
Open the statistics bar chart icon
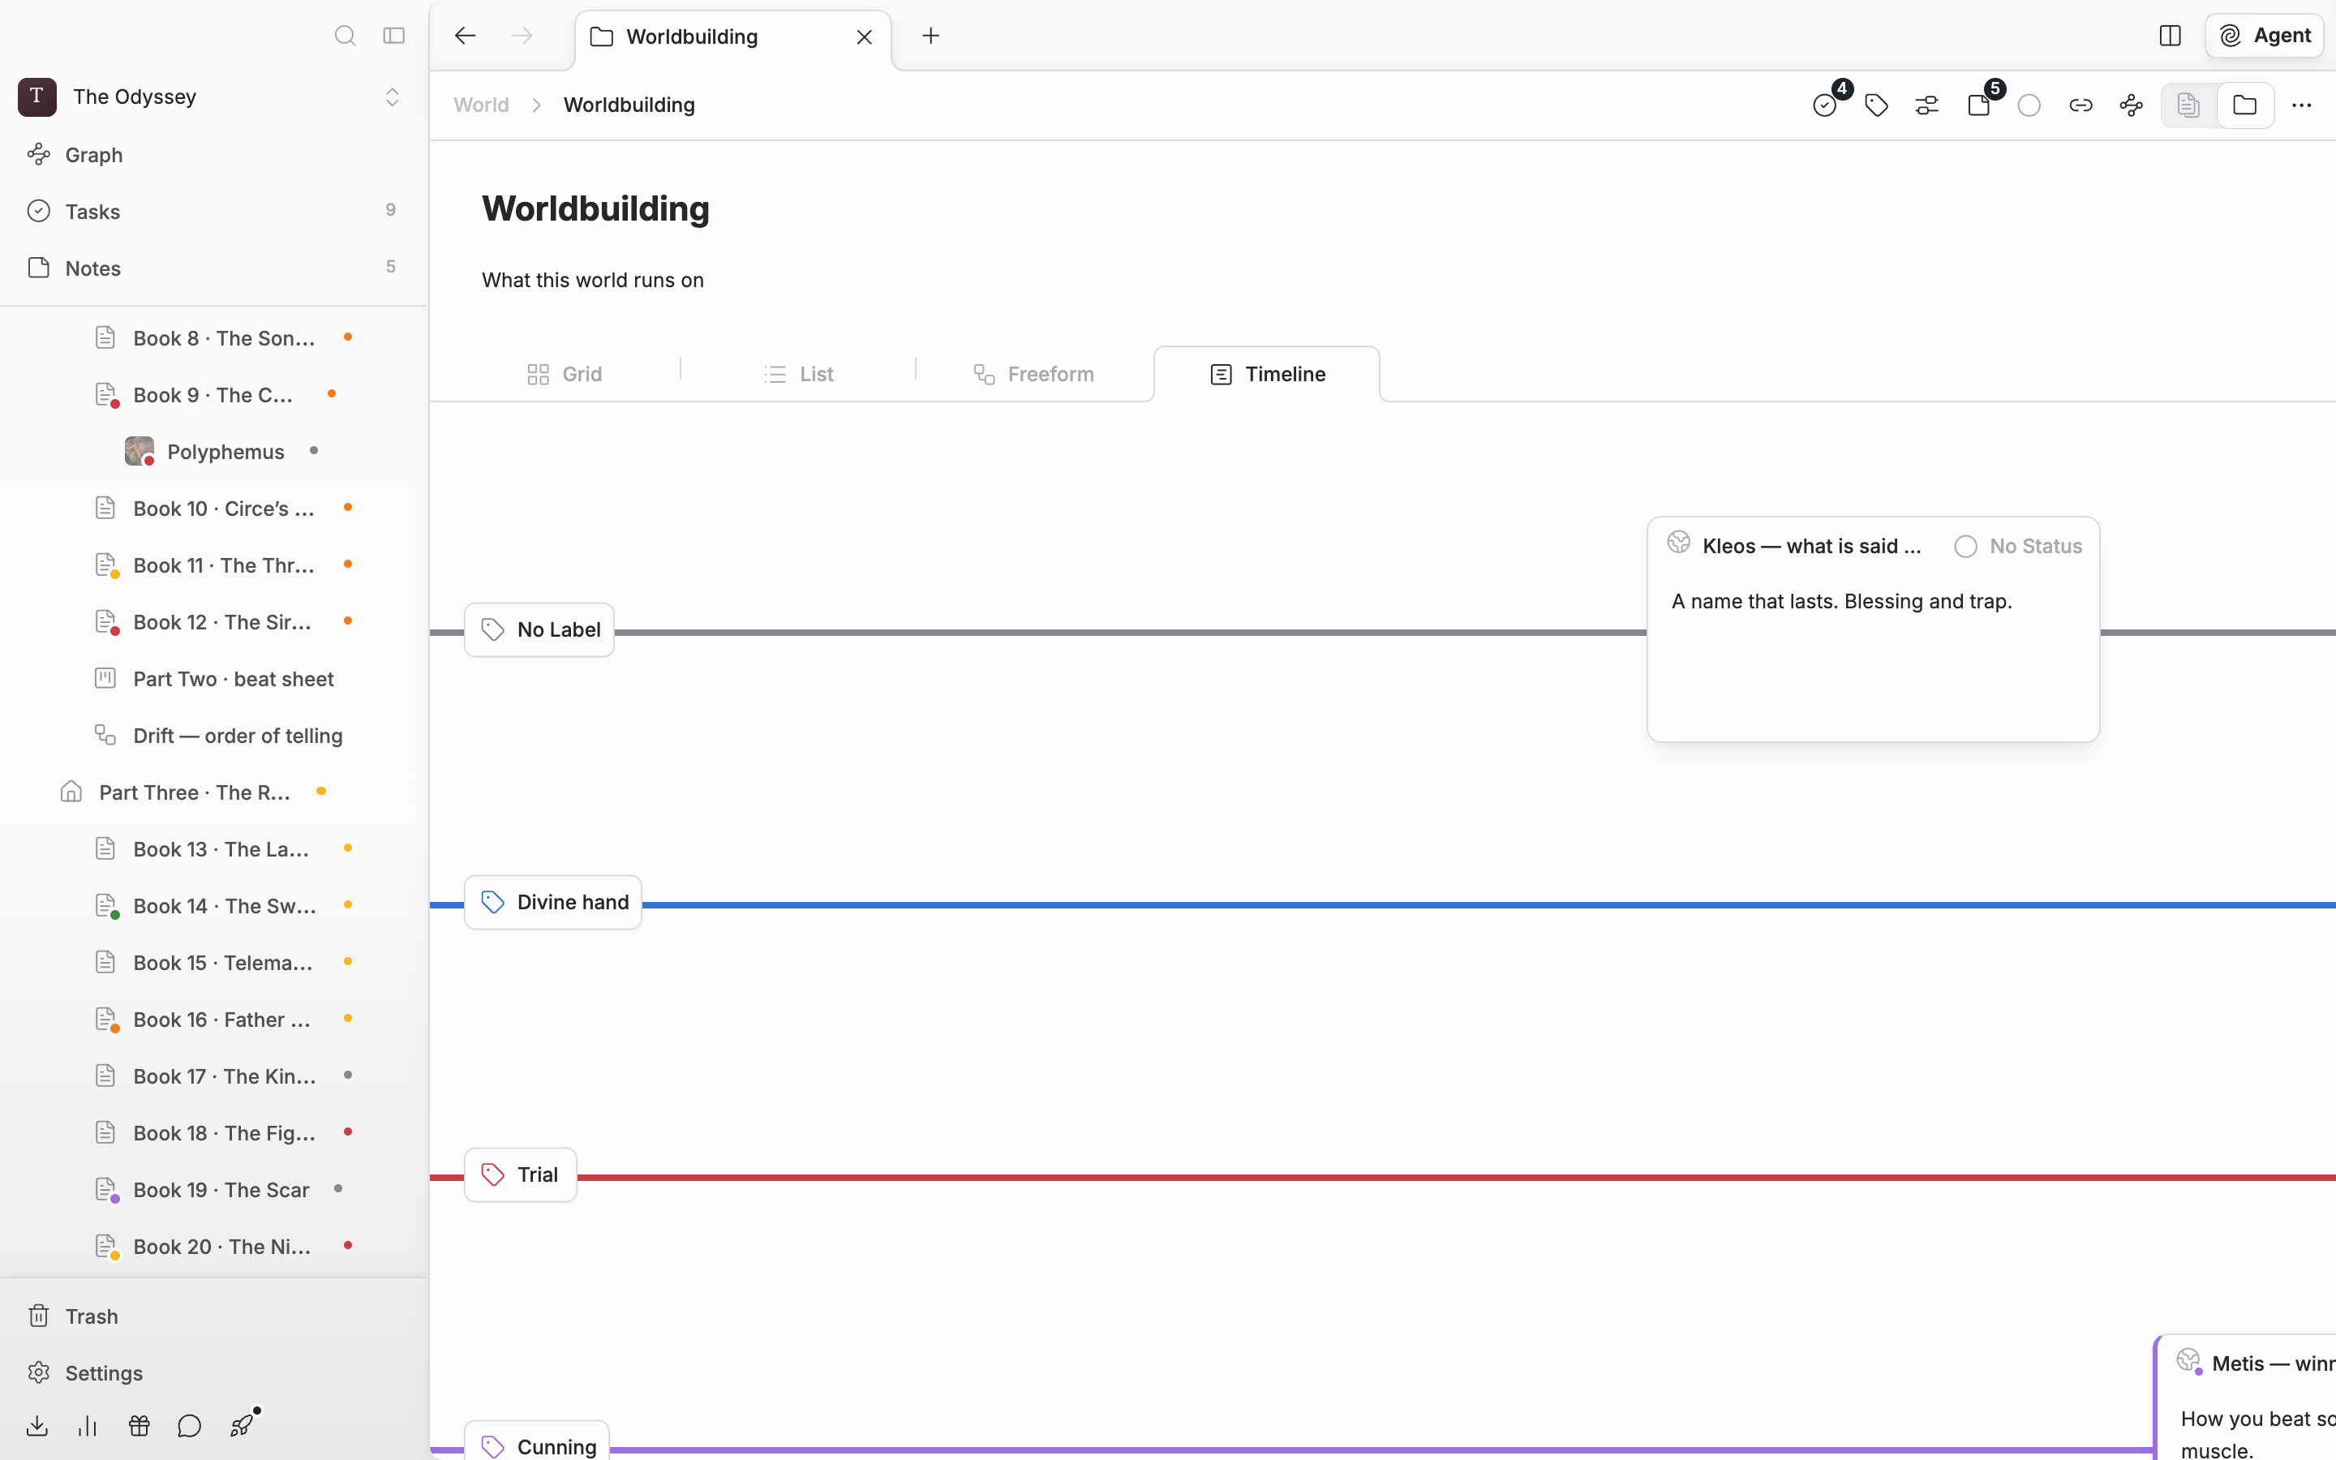[88, 1426]
